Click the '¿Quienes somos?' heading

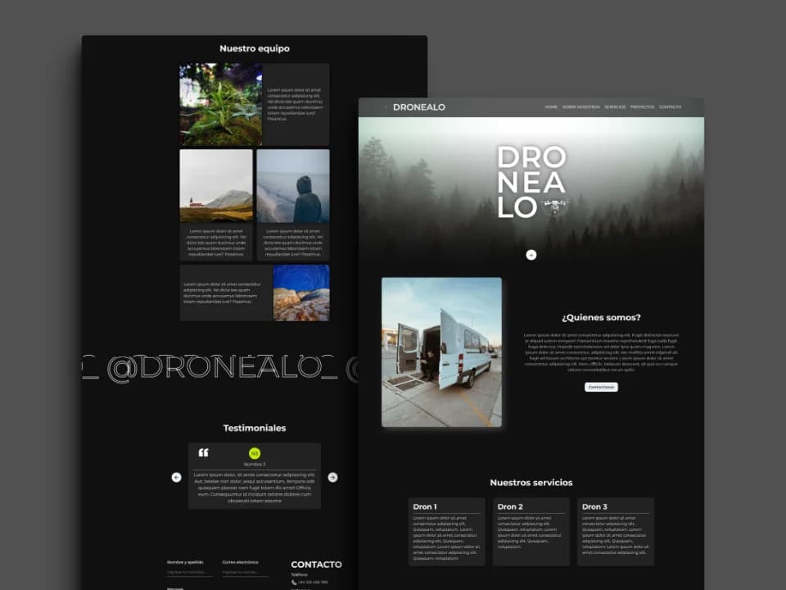[601, 318]
